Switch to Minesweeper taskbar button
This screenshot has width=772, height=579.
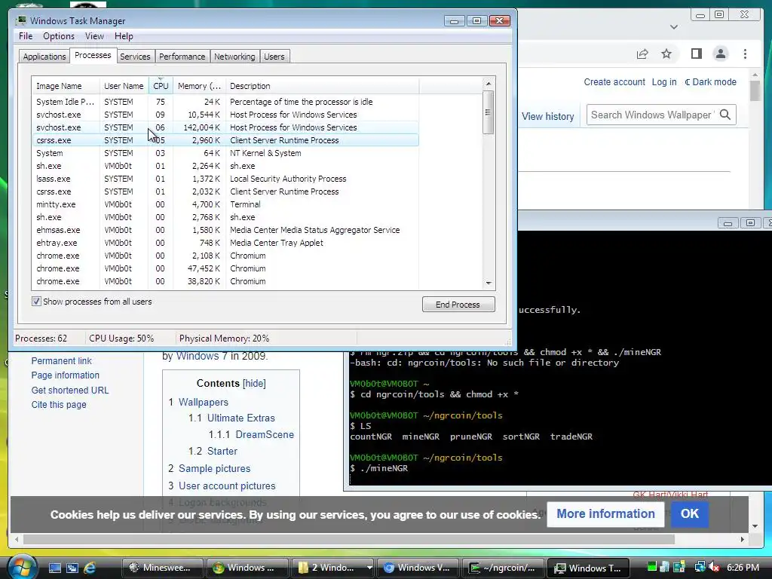pyautogui.click(x=163, y=568)
